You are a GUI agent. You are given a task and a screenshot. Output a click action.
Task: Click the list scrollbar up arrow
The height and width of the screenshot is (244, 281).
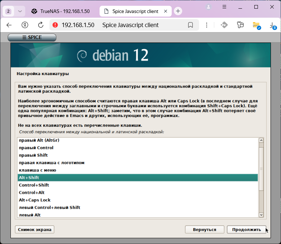tap(261, 140)
